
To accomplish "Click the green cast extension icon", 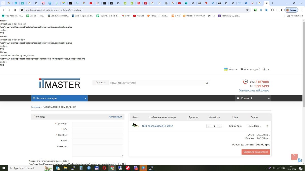I will 255,10.
